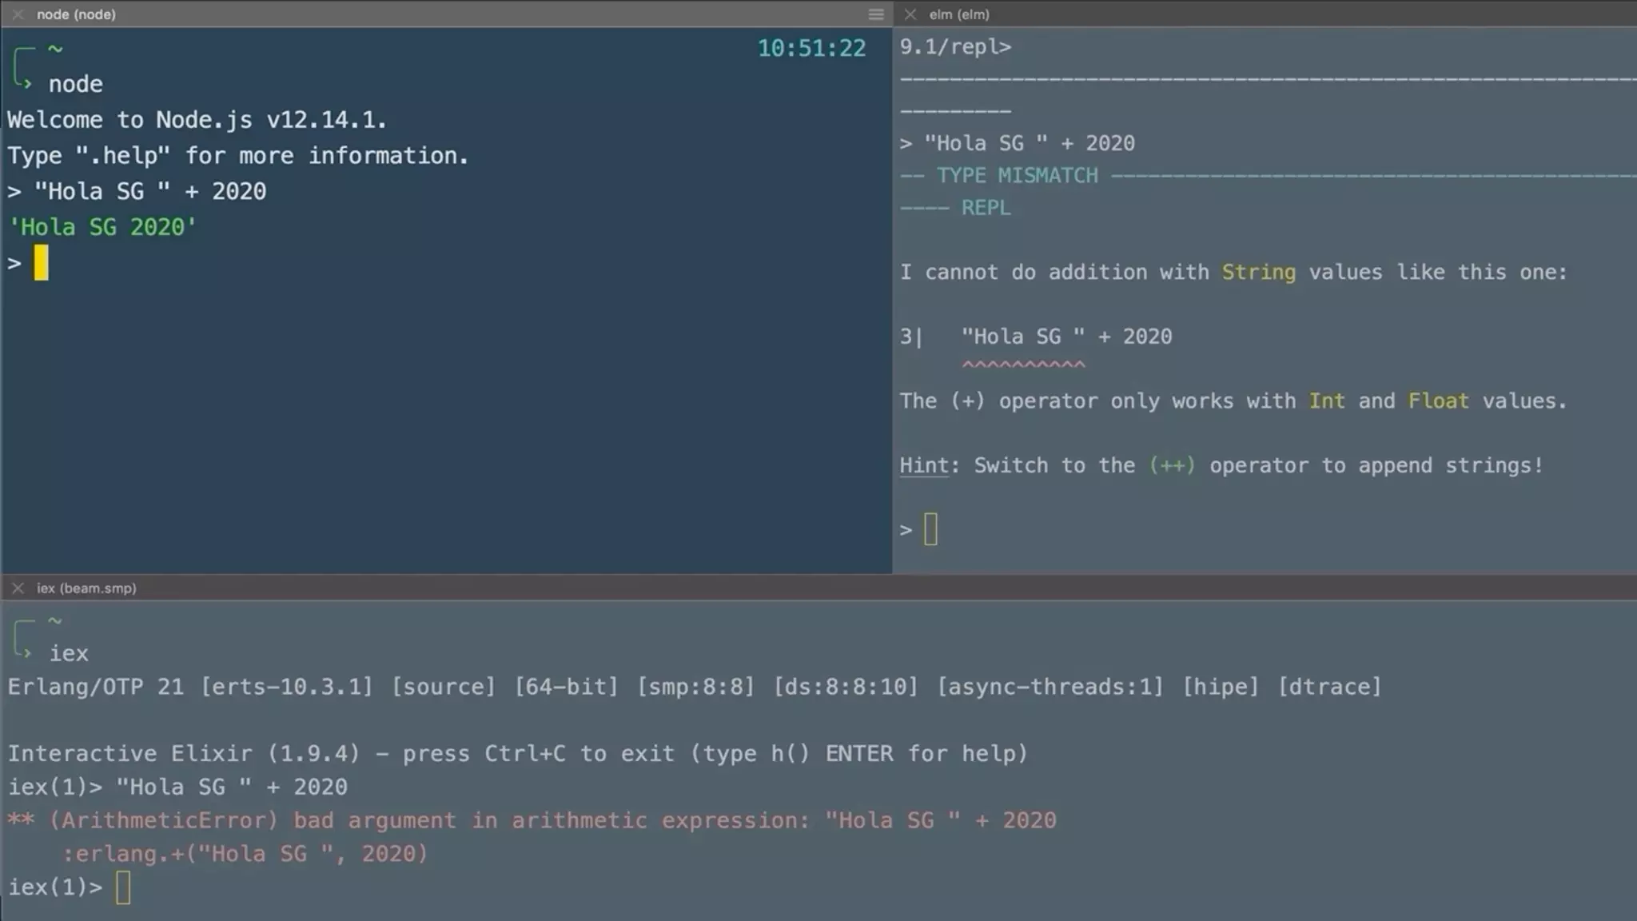Close the node terminal pane
This screenshot has height=921, width=1637.
tap(18, 14)
